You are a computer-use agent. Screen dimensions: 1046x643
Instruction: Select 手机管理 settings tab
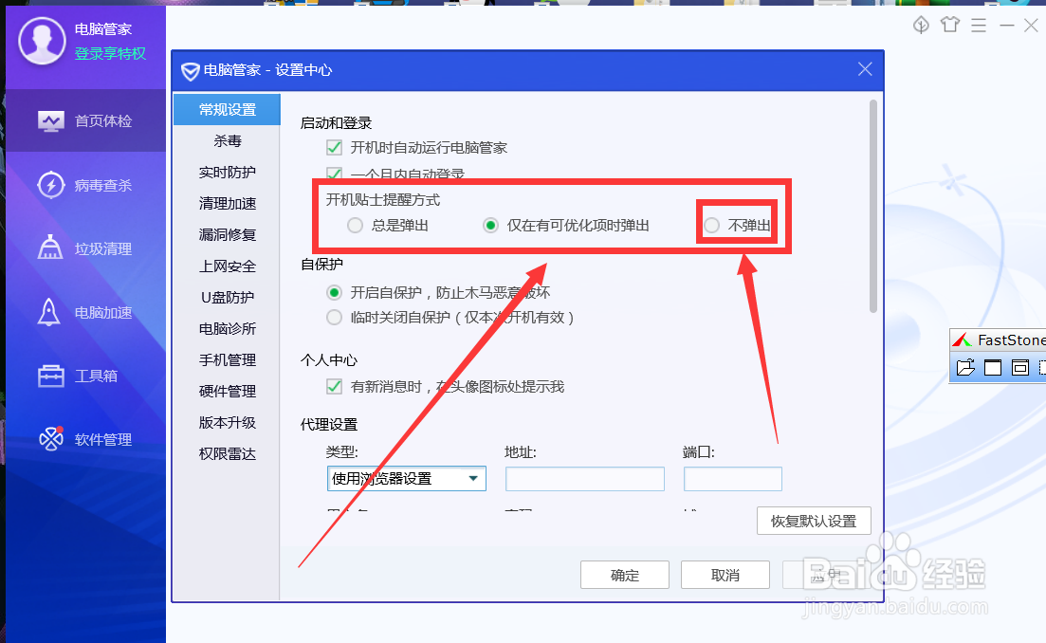(227, 360)
